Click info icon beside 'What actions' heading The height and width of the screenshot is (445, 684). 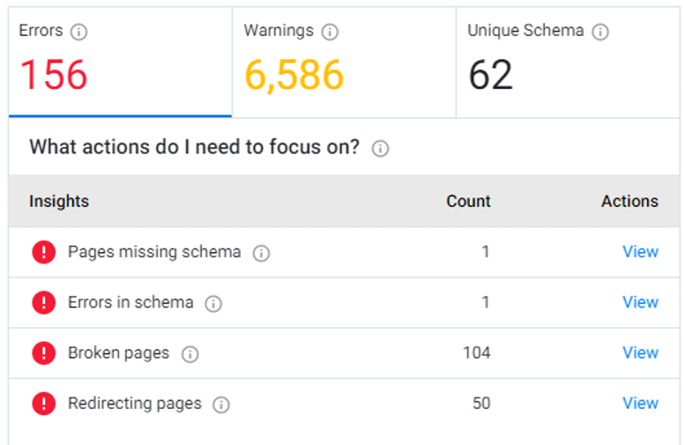[380, 148]
